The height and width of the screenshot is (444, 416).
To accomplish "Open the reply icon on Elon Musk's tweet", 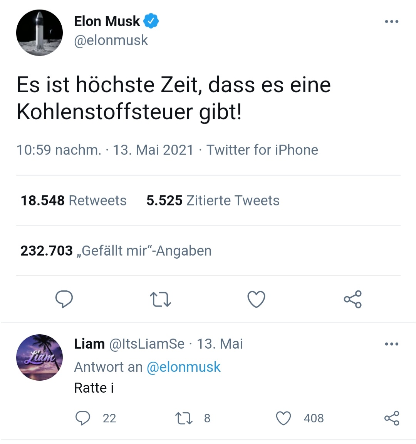I will pos(64,299).
